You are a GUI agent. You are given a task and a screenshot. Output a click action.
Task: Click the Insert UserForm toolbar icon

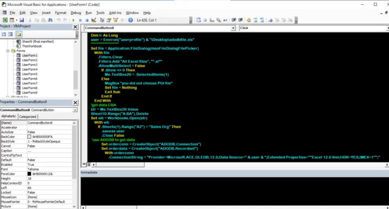pyautogui.click(x=12, y=20)
